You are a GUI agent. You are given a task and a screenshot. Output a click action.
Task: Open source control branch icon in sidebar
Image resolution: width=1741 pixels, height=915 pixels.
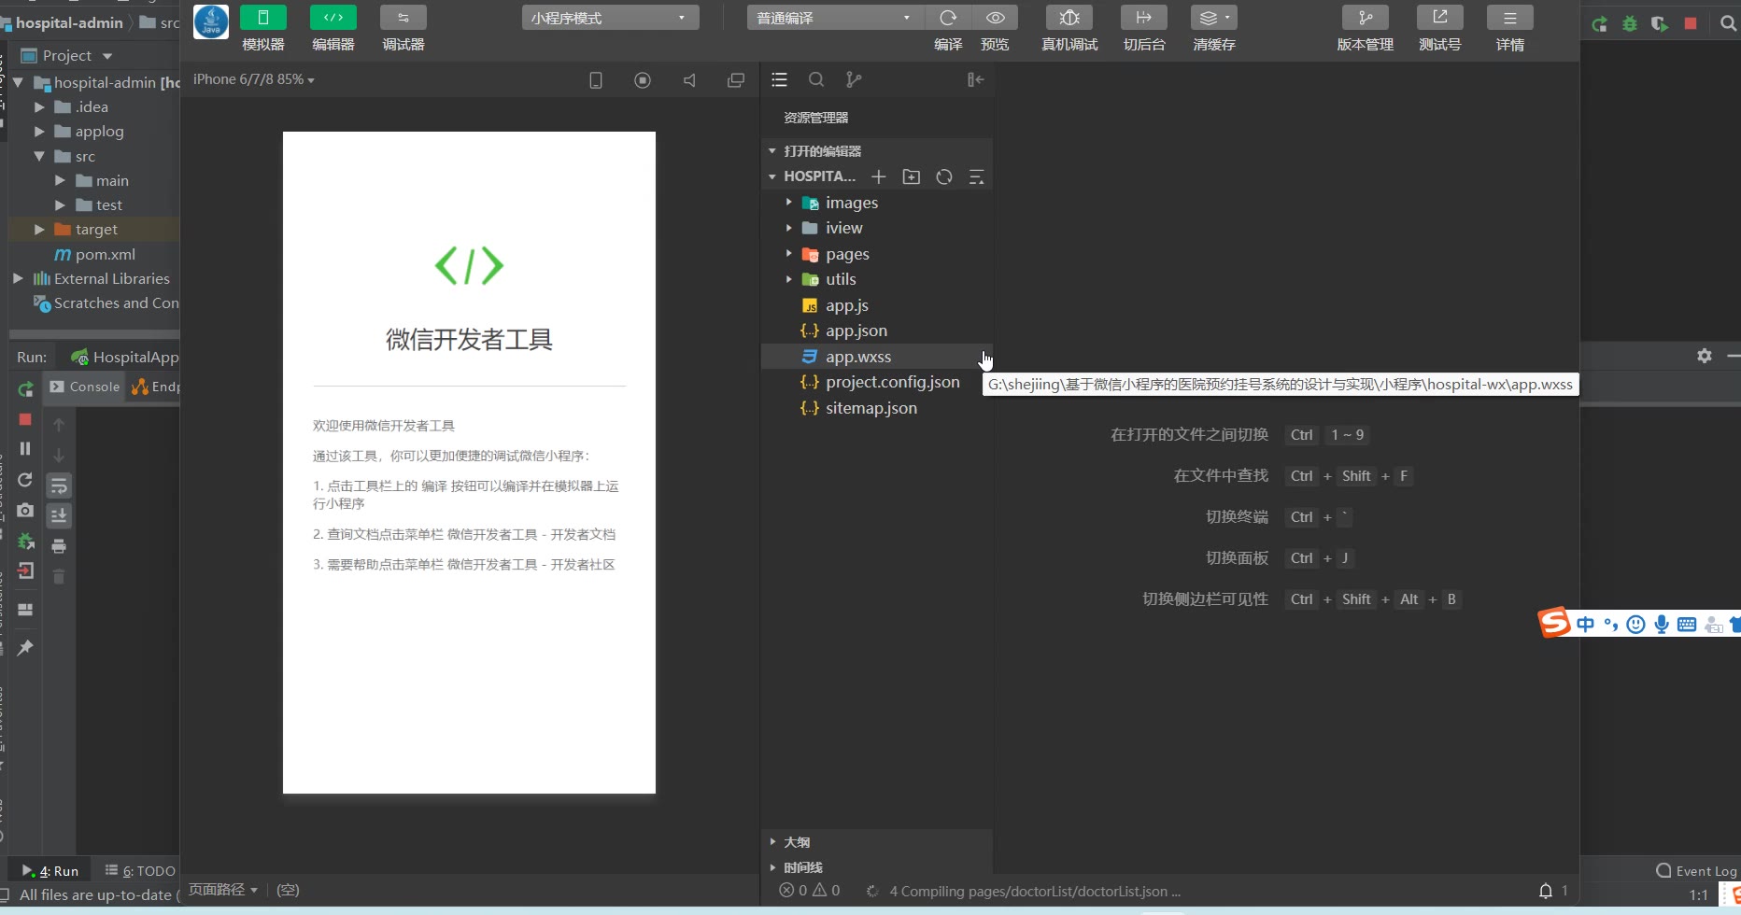(x=854, y=80)
